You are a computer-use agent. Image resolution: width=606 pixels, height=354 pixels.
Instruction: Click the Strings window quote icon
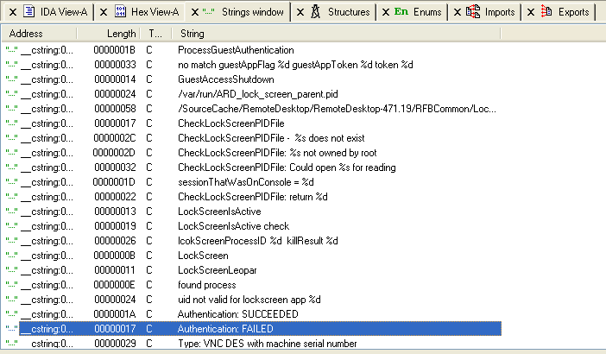208,12
